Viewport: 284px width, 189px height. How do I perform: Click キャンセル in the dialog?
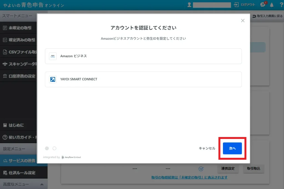pos(207,148)
